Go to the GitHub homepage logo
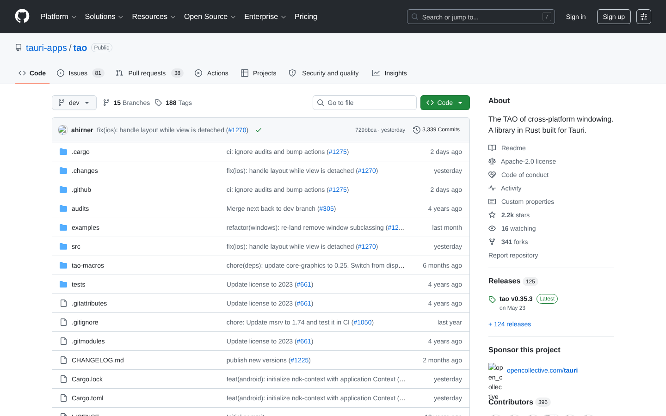Screen dimensions: 666x416 coord(22,17)
